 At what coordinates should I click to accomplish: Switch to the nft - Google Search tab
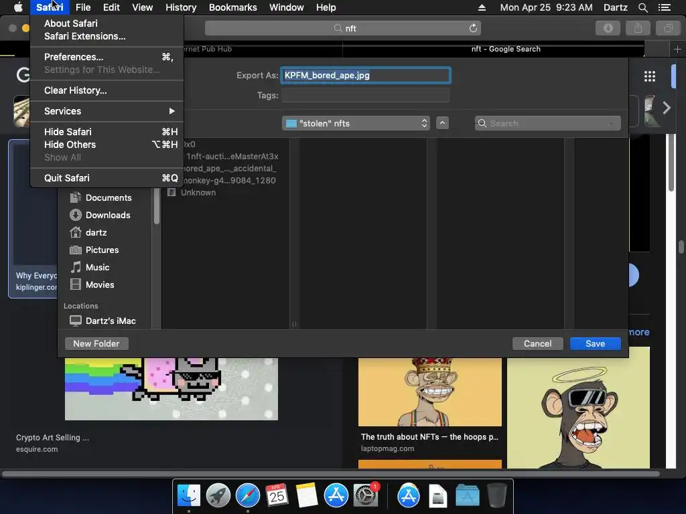click(x=506, y=50)
